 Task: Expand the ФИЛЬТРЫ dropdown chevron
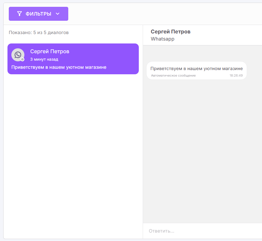point(58,14)
